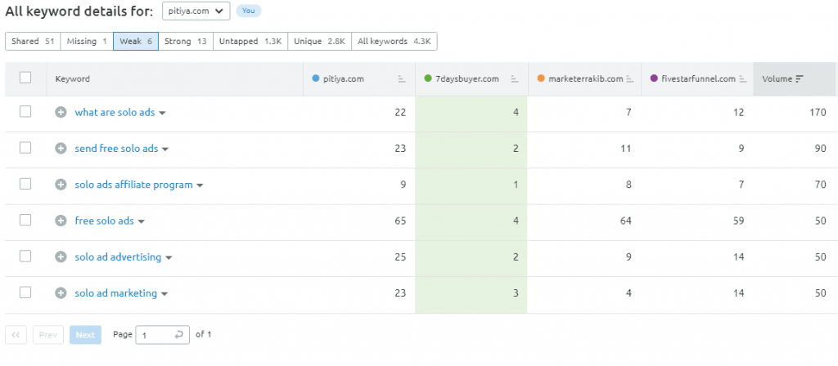Check the box for solo ads affiliate program

coord(25,184)
